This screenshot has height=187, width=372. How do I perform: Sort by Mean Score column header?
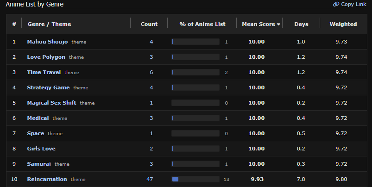coord(261,24)
